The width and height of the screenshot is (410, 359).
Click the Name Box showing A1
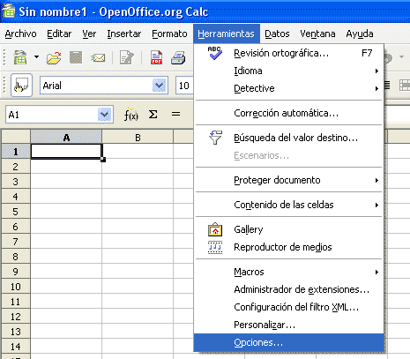[52, 115]
